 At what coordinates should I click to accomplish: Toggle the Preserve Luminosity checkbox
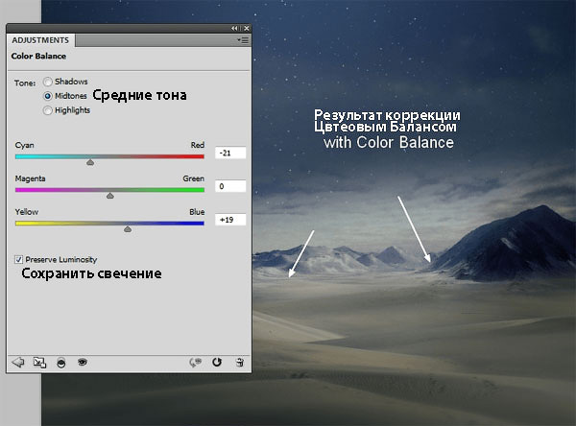click(x=18, y=259)
